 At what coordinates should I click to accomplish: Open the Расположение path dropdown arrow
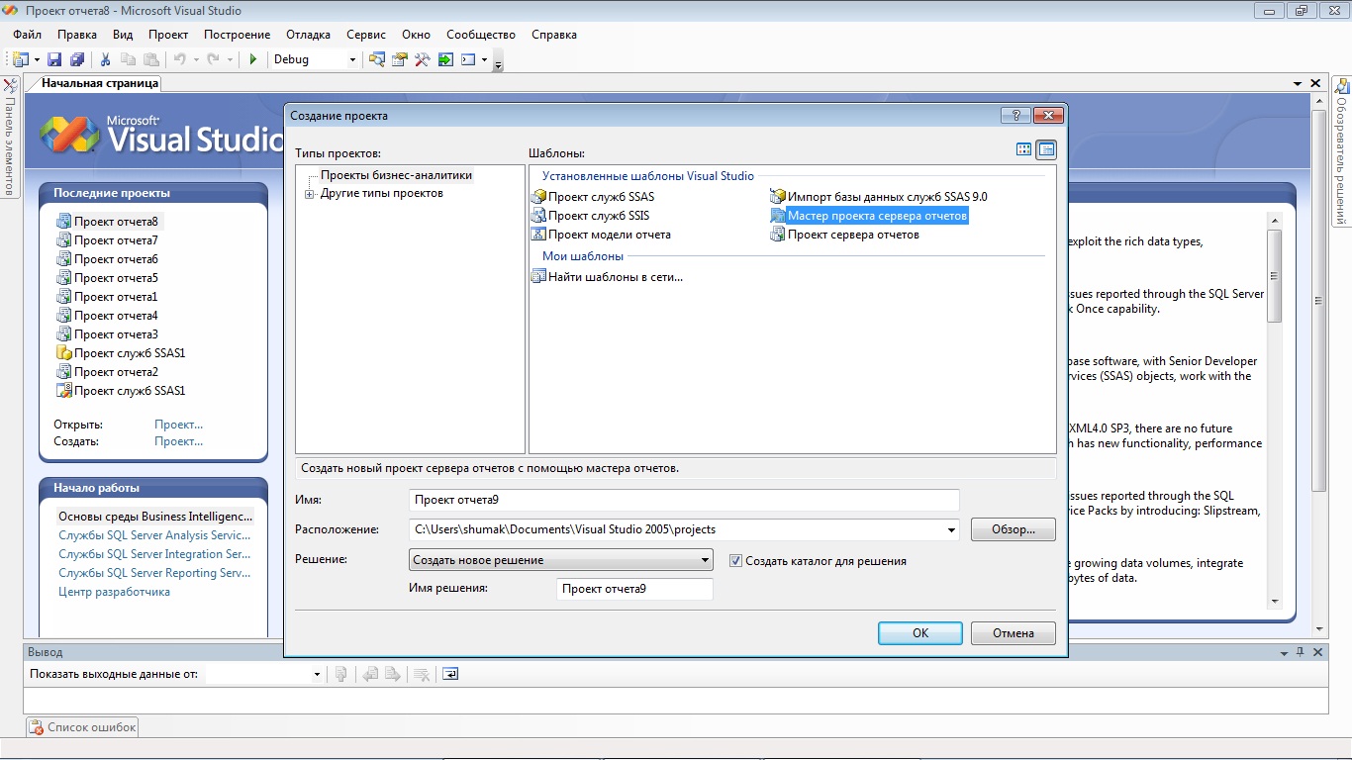tap(951, 529)
